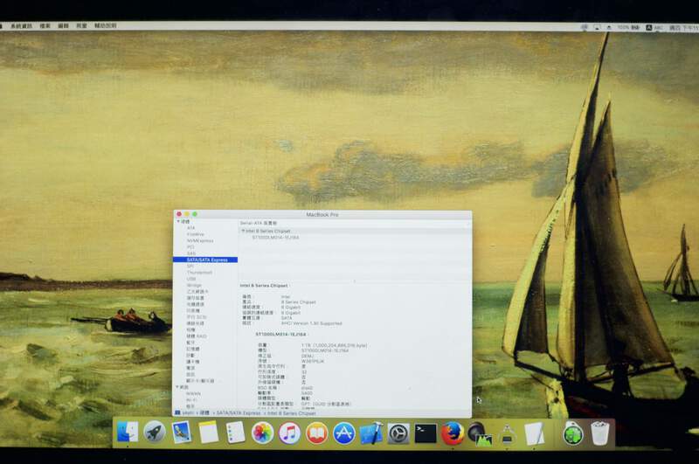Select SATA/SATA Express sidebar row
Image resolution: width=699 pixels, height=464 pixels.
coord(205,260)
